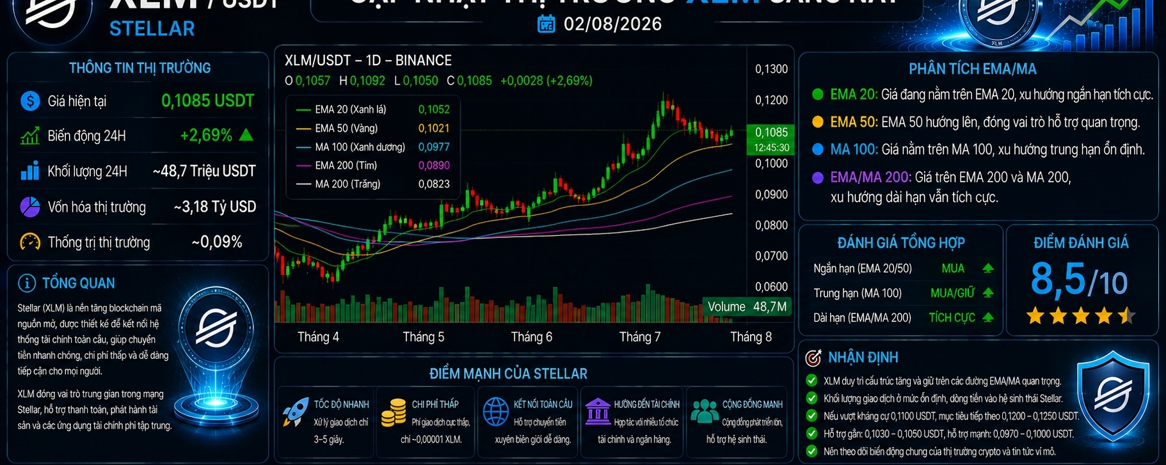Click the 'MA 100 (Xanh dương)' chart legend entry
Screen dimensions: 1166x465
(373, 146)
